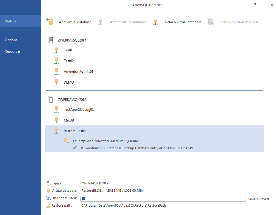Click the green checkmark beside backup entry
Screen dimensions: 276x215
(x=75, y=148)
